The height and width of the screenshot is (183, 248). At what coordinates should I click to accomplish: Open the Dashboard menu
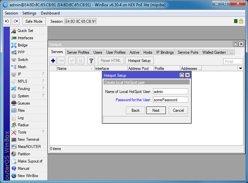coord(50,13)
